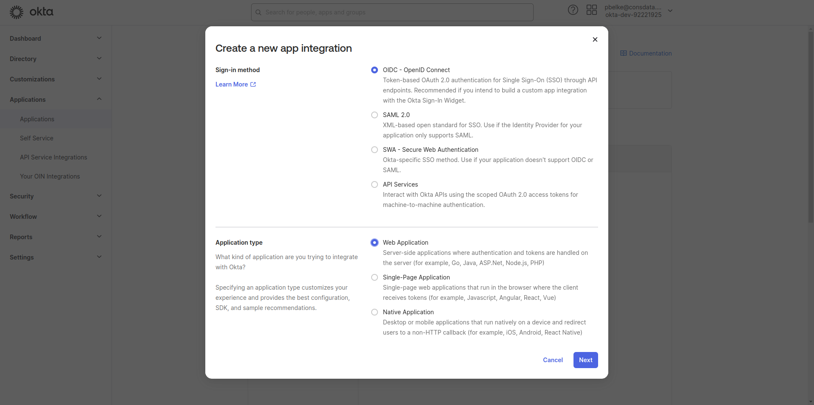
Task: Open the apps grid icon in the header
Action: pyautogui.click(x=592, y=10)
